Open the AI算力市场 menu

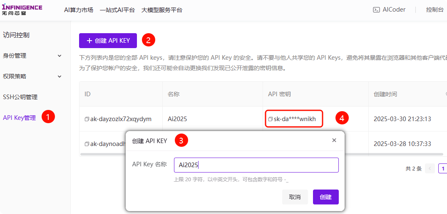coord(79,10)
